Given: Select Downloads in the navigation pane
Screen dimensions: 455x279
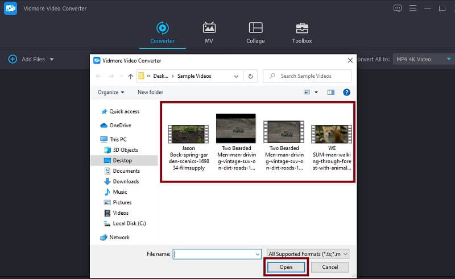Looking at the screenshot, I should (126, 181).
